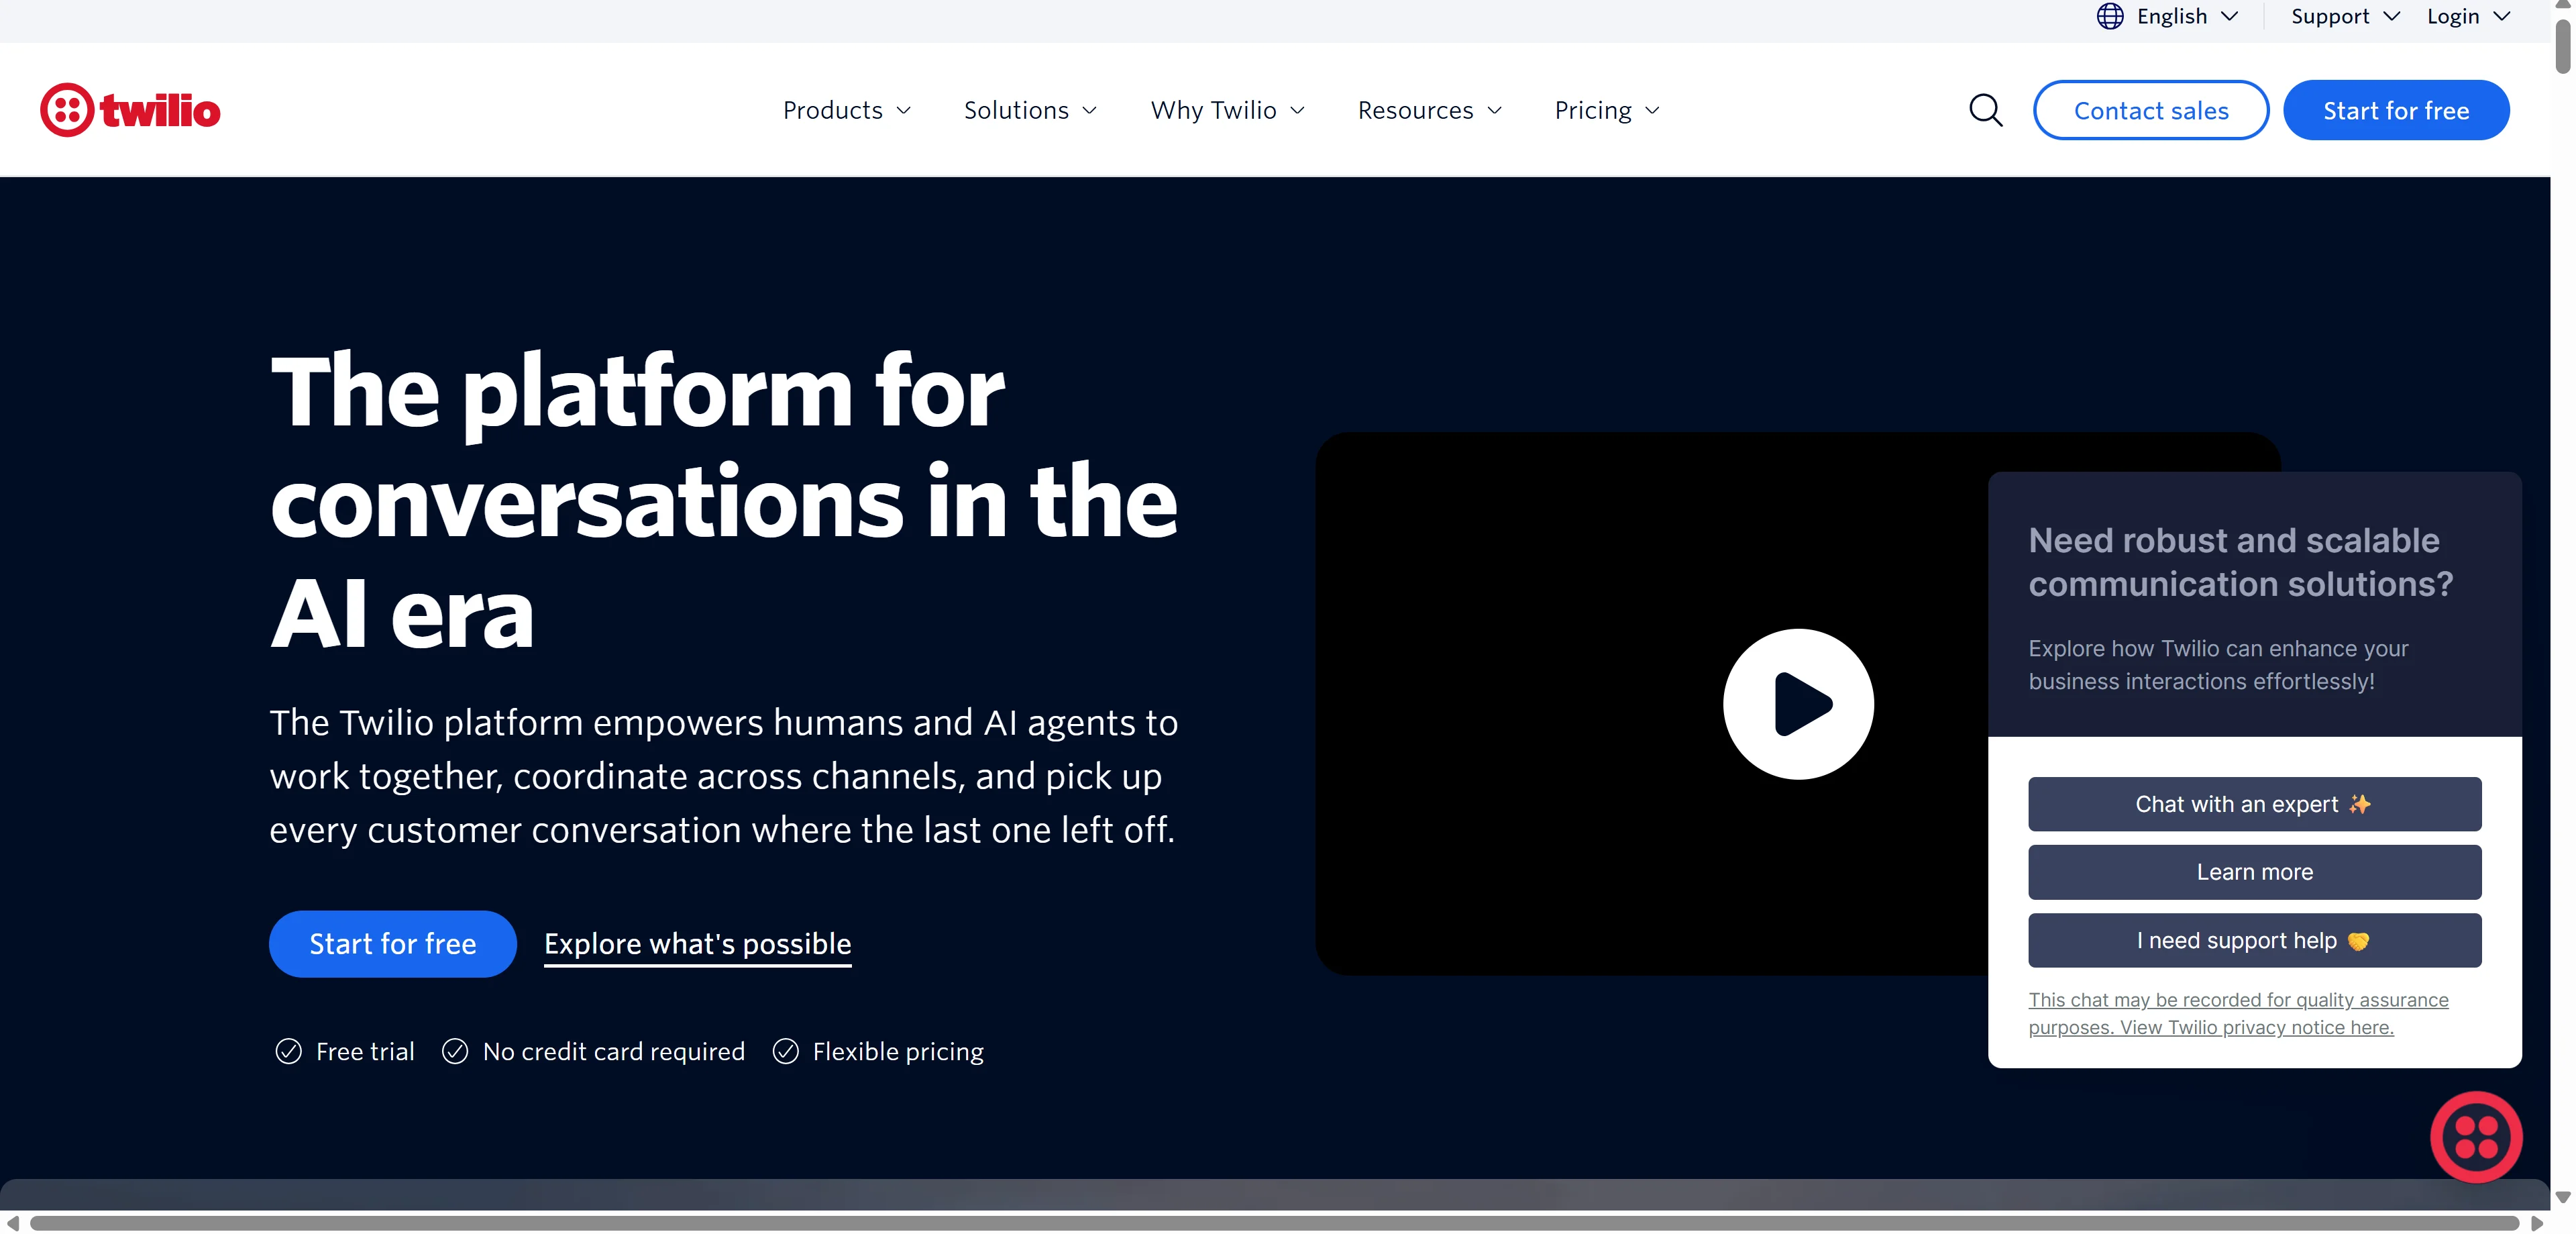The width and height of the screenshot is (2576, 1234).
Task: Expand the Pricing menu
Action: 1607,110
